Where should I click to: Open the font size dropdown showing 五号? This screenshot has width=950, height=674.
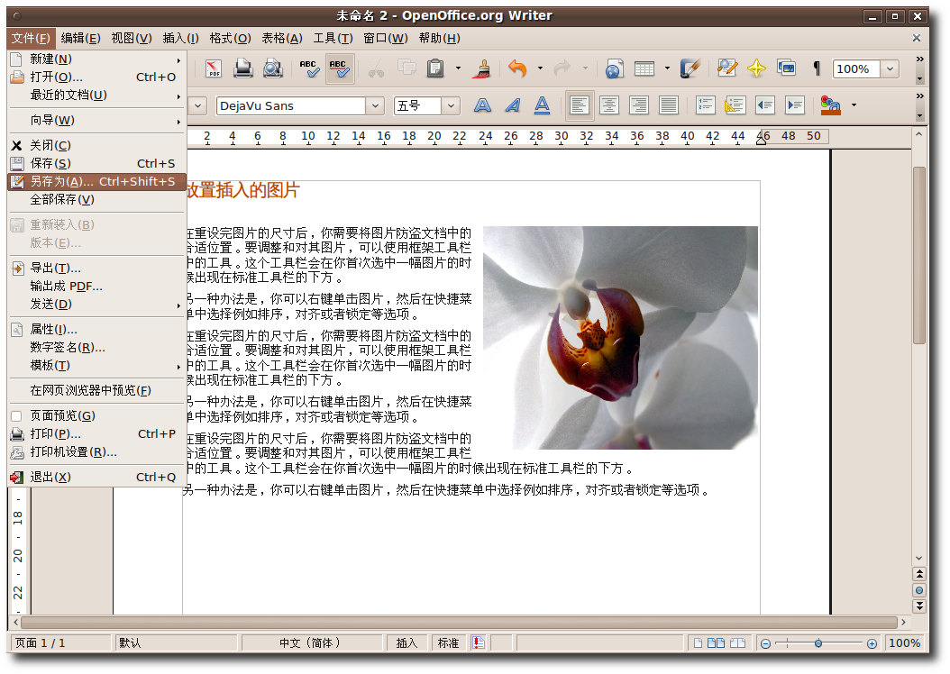coord(451,106)
